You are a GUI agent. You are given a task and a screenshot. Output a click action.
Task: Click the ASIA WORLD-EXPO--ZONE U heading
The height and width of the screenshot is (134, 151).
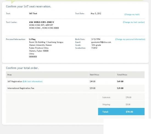41,22
